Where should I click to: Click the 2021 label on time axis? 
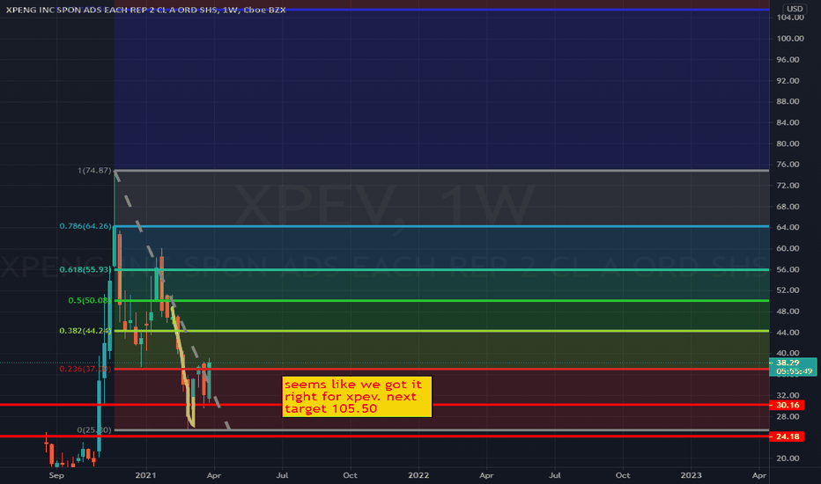coord(145,475)
